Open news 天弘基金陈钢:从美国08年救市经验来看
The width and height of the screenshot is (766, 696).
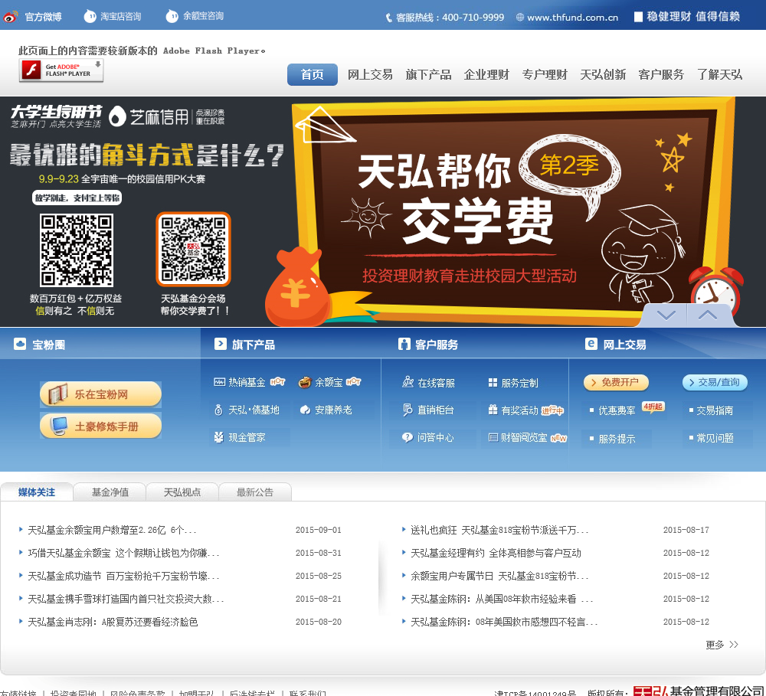coord(502,599)
